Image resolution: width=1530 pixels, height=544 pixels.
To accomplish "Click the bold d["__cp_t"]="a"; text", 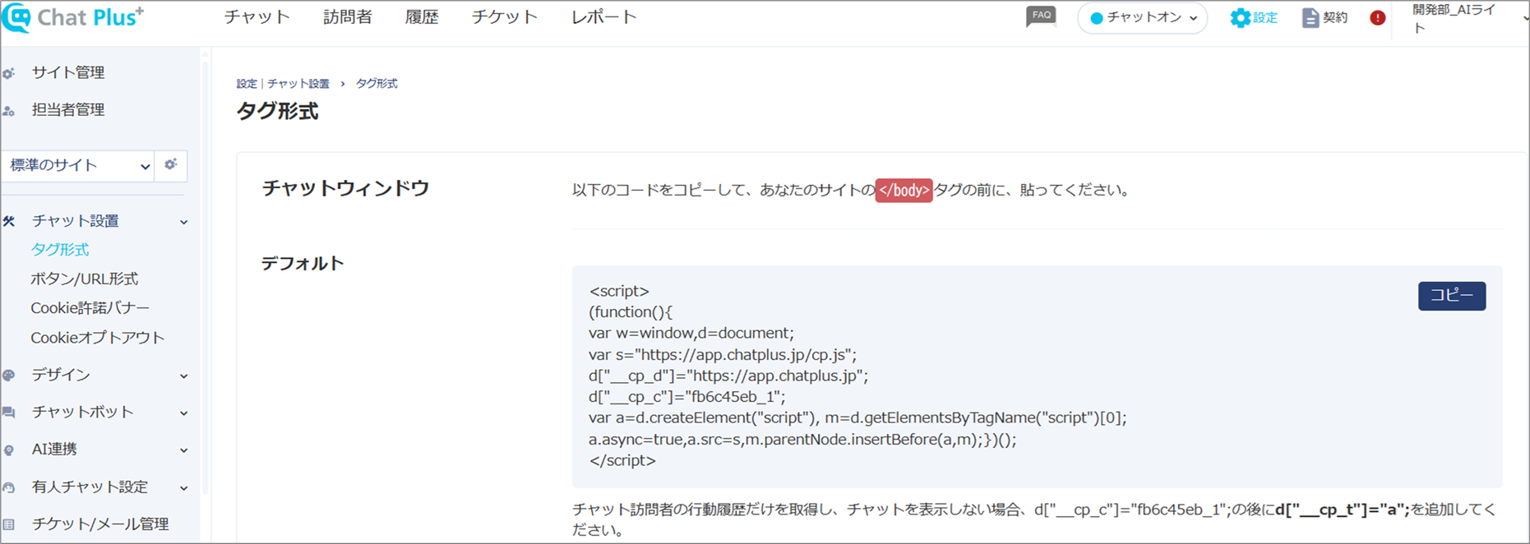I will [x=1343, y=509].
